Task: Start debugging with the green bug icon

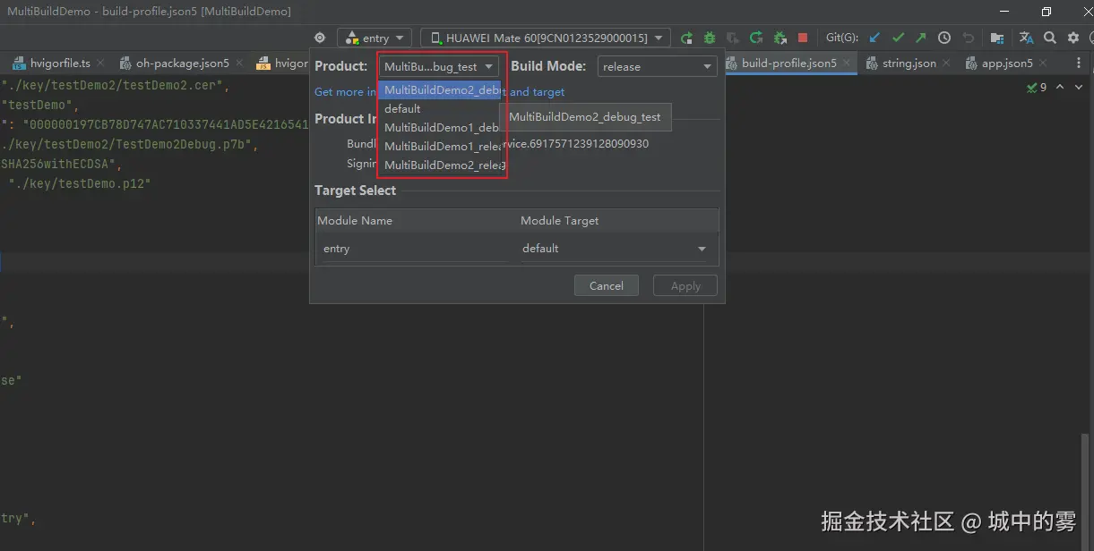Action: pyautogui.click(x=710, y=38)
